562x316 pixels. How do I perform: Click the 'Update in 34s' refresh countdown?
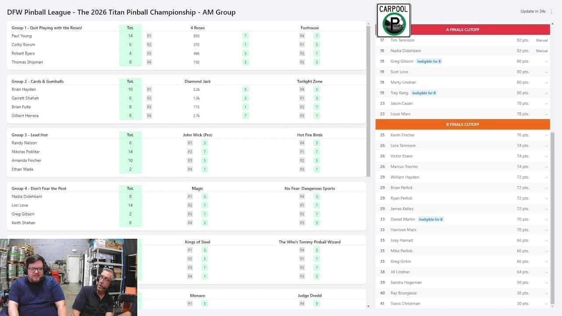click(x=533, y=11)
